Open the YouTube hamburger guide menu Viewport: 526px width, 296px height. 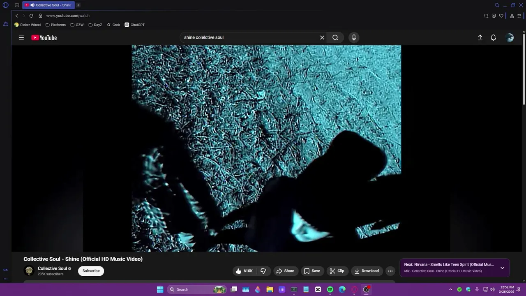(21, 37)
